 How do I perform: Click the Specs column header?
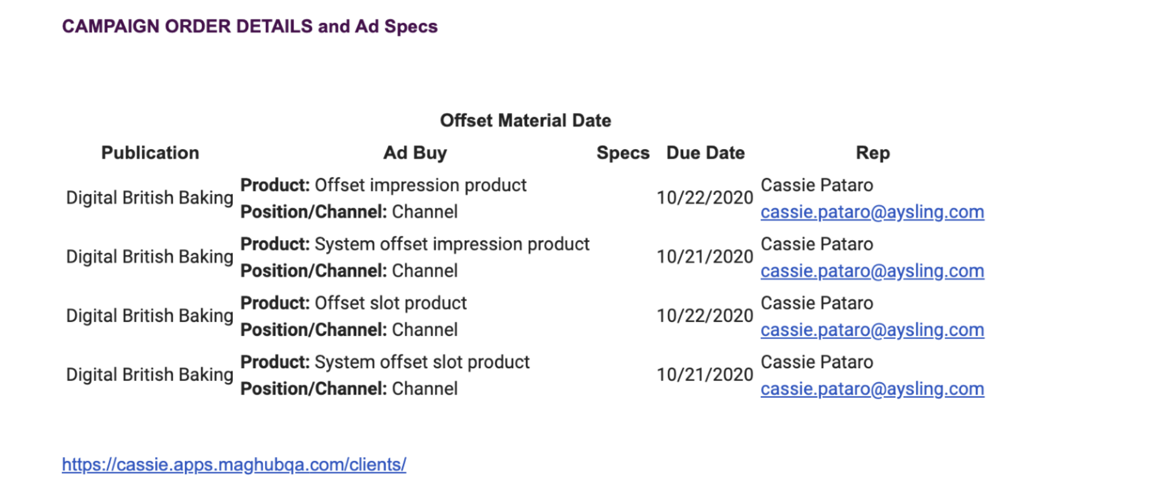point(622,153)
